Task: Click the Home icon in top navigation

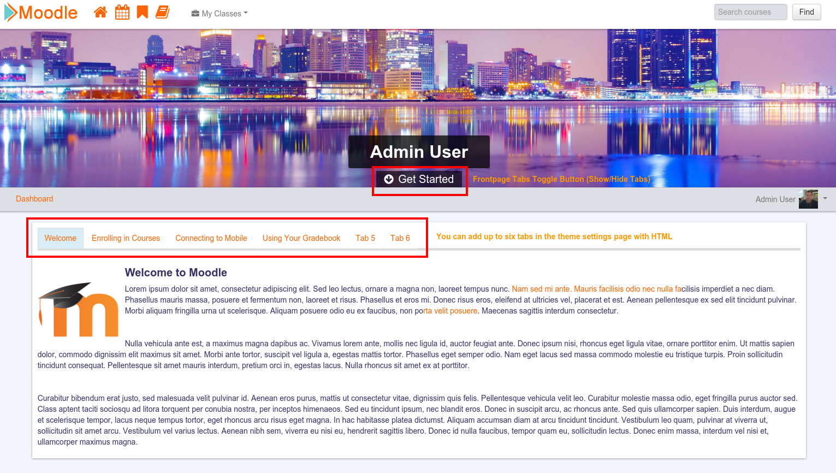Action: (100, 13)
